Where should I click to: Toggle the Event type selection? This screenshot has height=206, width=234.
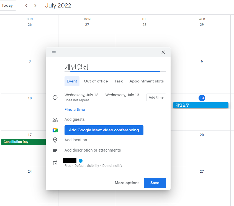click(72, 81)
